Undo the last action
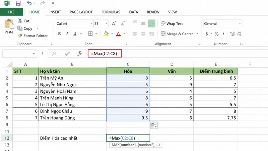 [29, 3]
